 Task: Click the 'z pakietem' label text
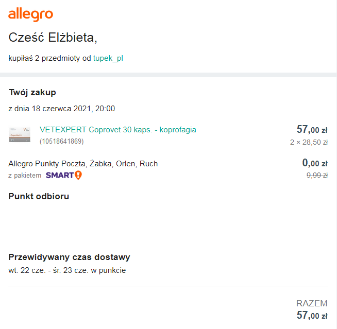[x=25, y=176]
